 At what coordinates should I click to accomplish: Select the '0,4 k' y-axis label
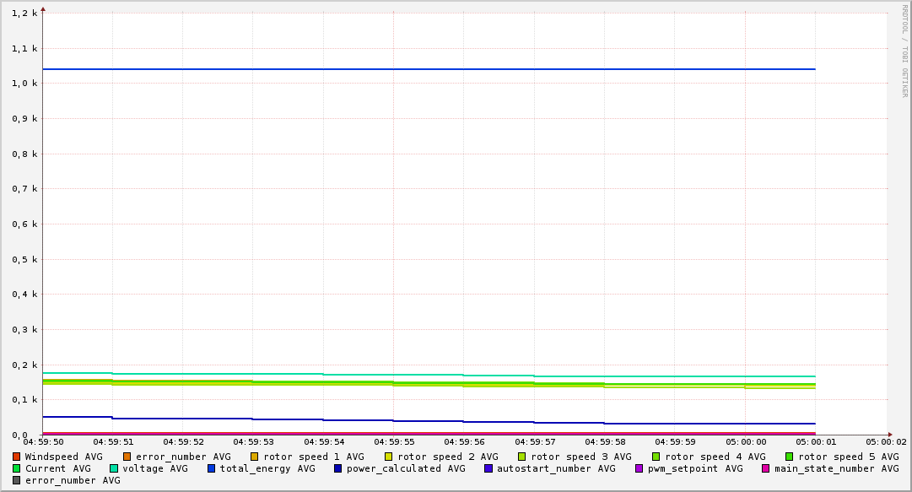[24, 295]
